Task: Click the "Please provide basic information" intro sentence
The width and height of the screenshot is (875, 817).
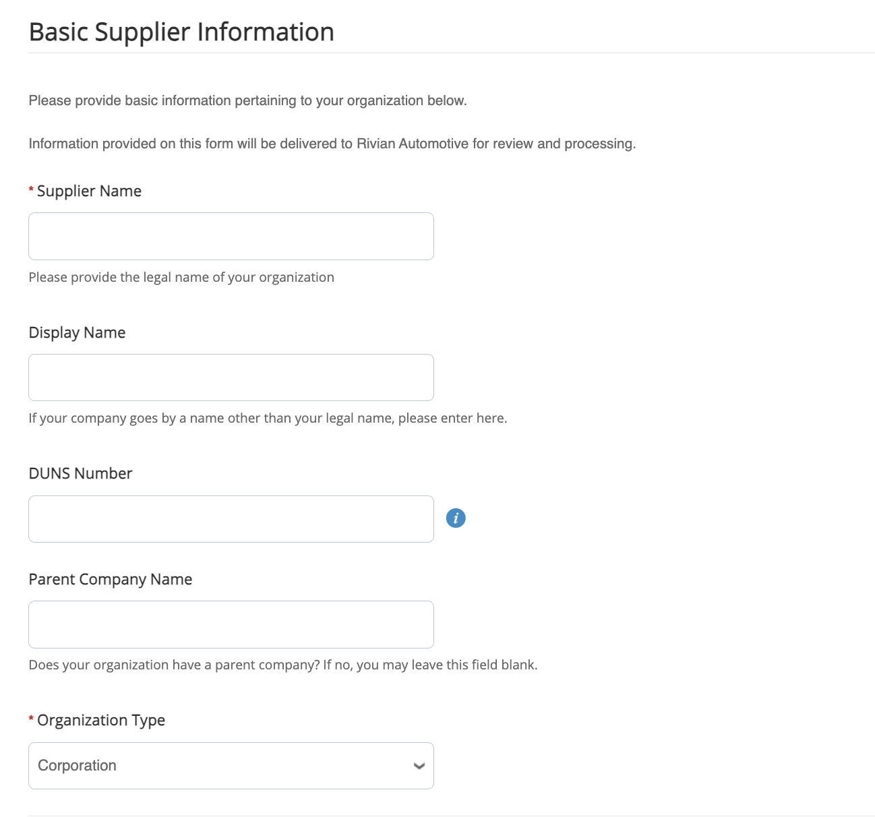Action: coord(247,101)
